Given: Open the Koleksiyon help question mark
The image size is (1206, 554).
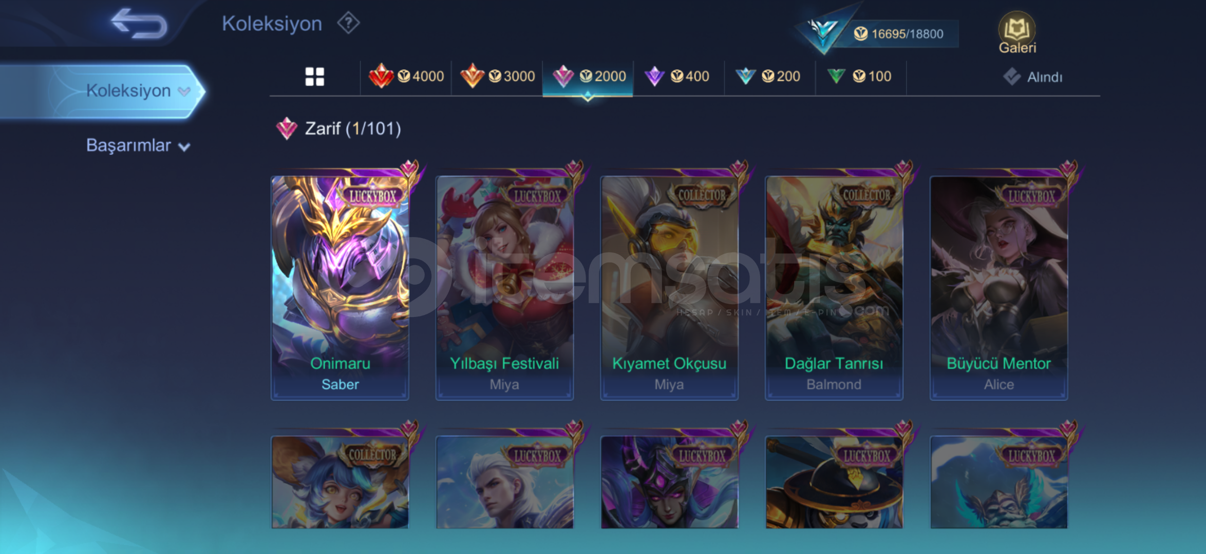Looking at the screenshot, I should 348,23.
